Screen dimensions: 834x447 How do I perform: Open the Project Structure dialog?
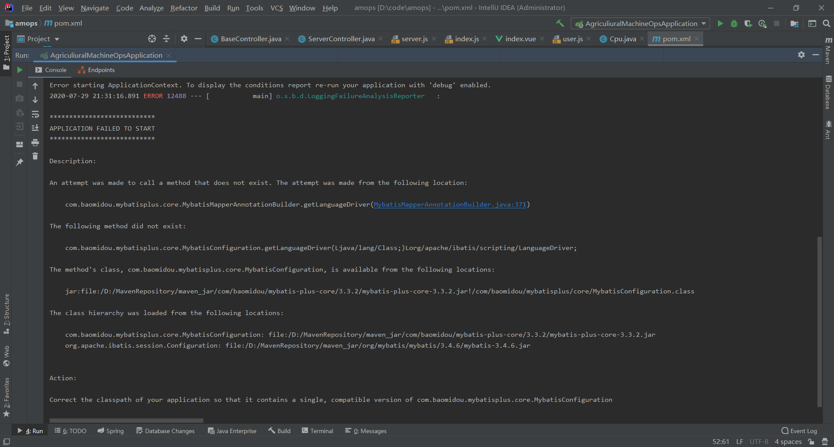click(x=794, y=23)
